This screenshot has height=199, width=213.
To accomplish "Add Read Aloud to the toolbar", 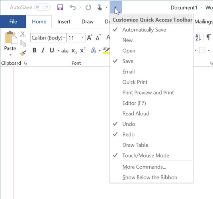I will 151,113.
